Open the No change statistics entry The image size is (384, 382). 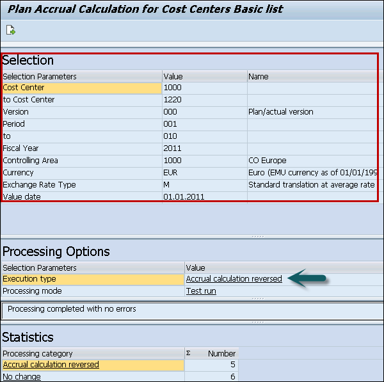tap(22, 377)
